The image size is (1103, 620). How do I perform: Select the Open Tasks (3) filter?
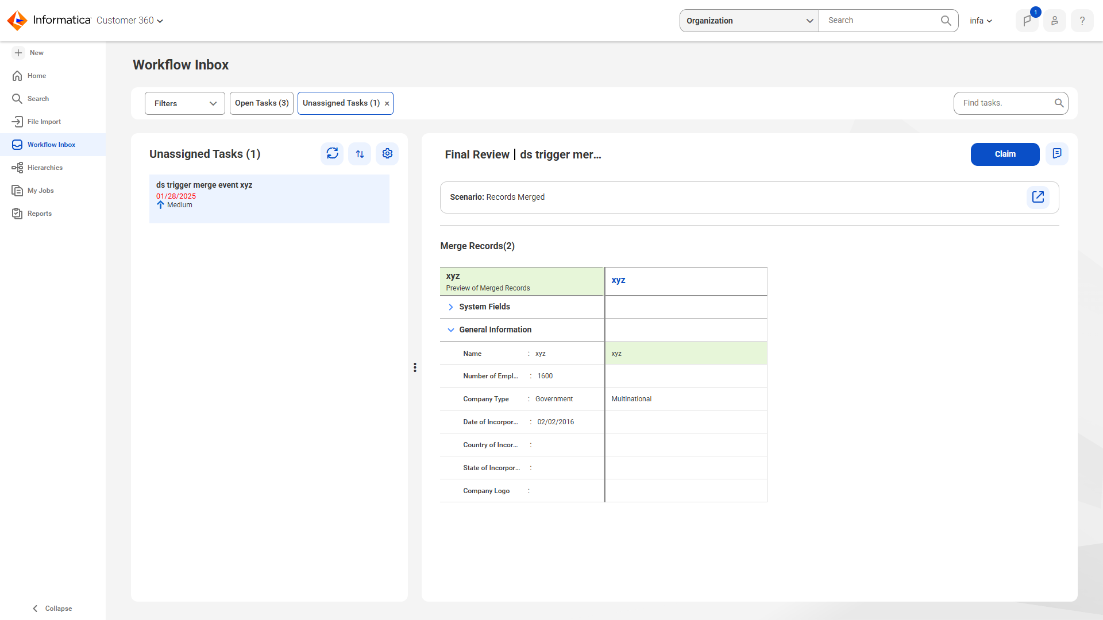click(261, 103)
